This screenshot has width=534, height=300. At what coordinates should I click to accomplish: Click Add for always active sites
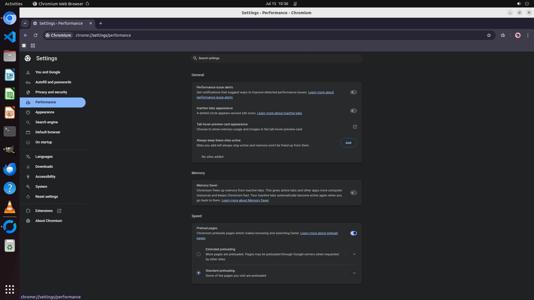point(348,143)
